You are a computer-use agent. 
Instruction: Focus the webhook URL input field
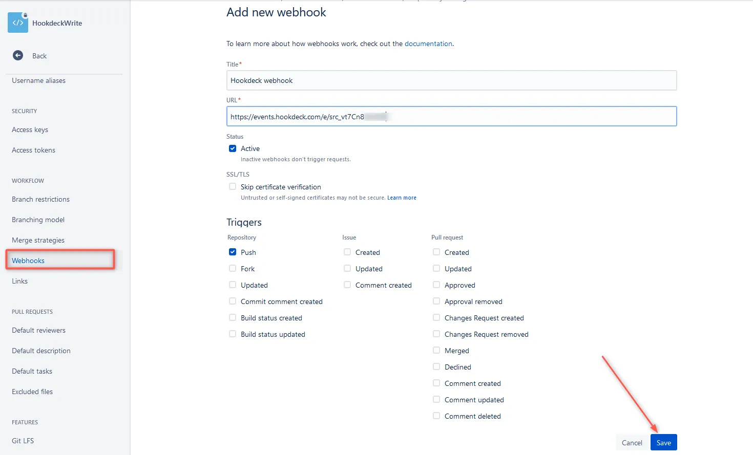(x=451, y=116)
